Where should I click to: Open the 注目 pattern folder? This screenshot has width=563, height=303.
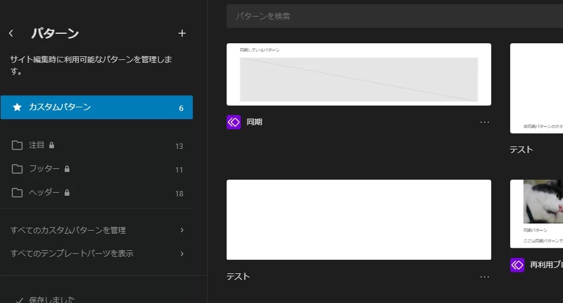97,145
